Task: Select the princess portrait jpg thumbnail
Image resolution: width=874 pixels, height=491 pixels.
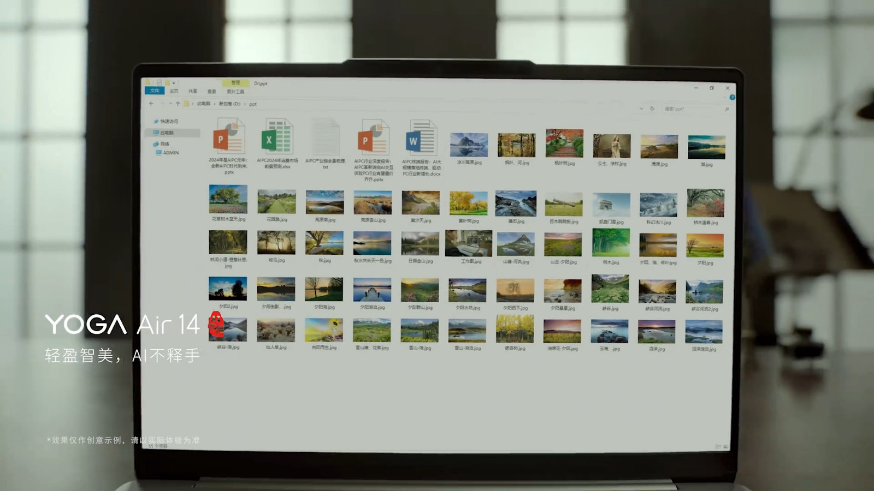Action: (x=612, y=146)
